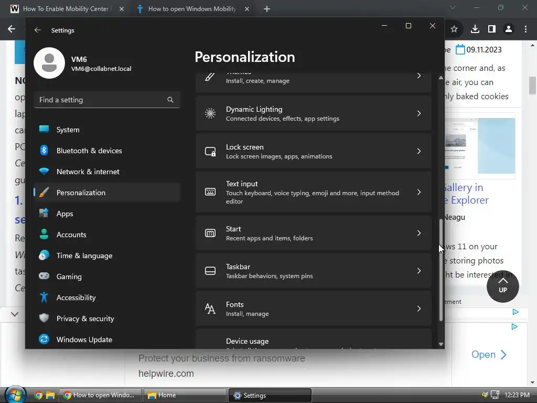Expand the Taskbar row chevron
537x403 pixels.
pyautogui.click(x=419, y=271)
